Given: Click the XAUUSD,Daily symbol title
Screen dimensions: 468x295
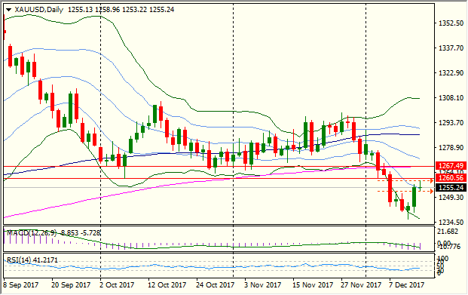Looking at the screenshot, I should 38,10.
